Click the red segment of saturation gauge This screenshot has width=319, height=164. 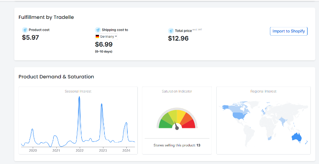point(189,124)
